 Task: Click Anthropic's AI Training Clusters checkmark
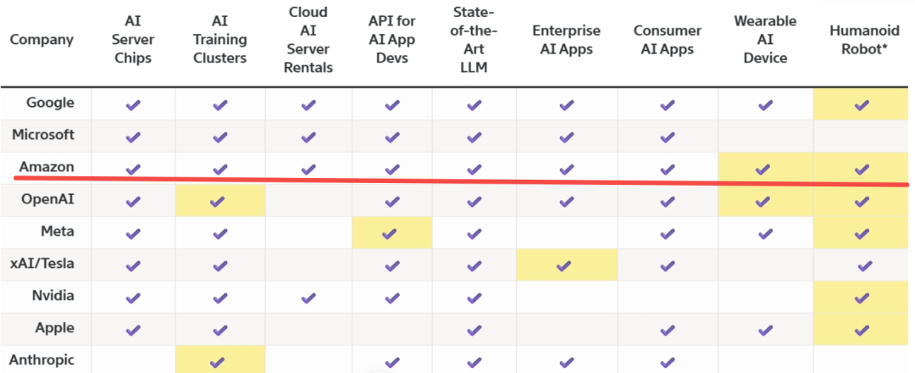[x=219, y=362]
